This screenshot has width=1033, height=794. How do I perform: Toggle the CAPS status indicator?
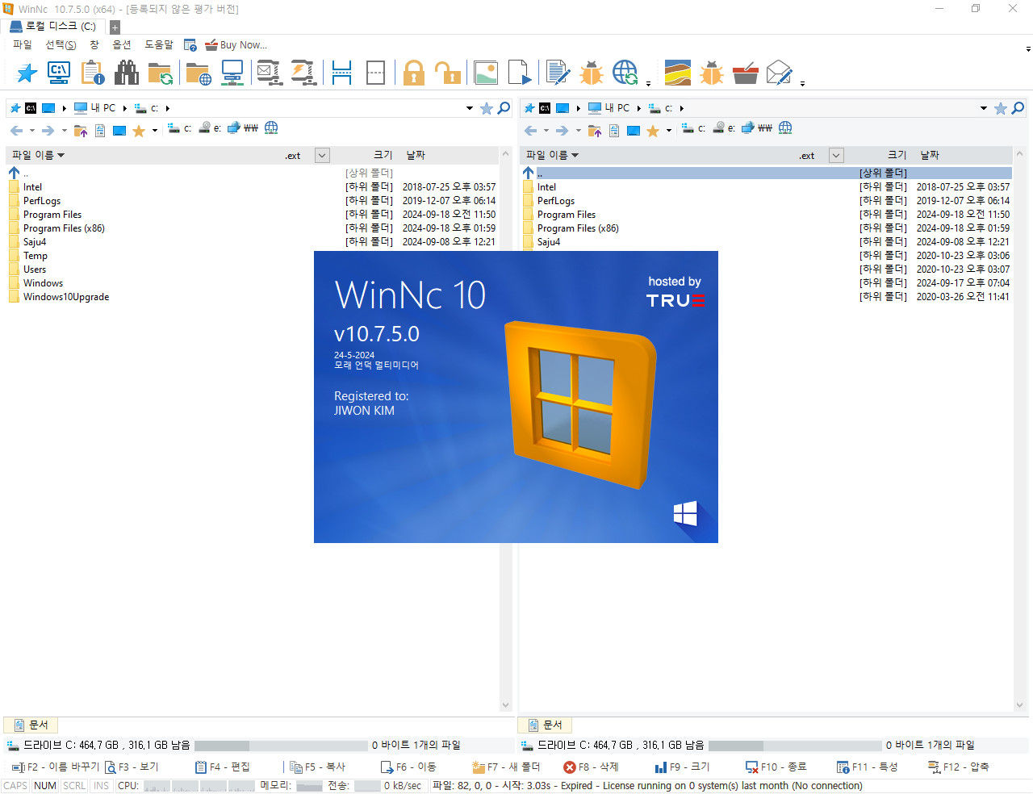[15, 786]
